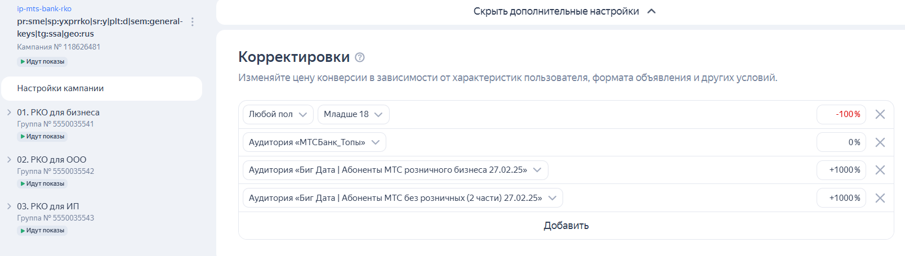Expand the 01. РКО для бизнеса group
Viewport: 905px width, 256px height.
tap(9, 113)
